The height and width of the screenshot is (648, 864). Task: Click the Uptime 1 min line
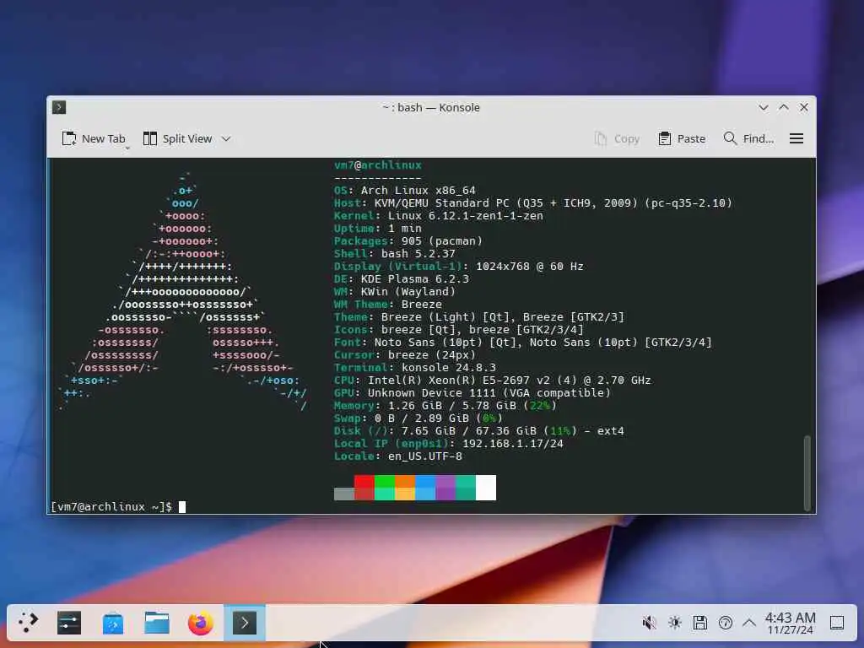[377, 228]
